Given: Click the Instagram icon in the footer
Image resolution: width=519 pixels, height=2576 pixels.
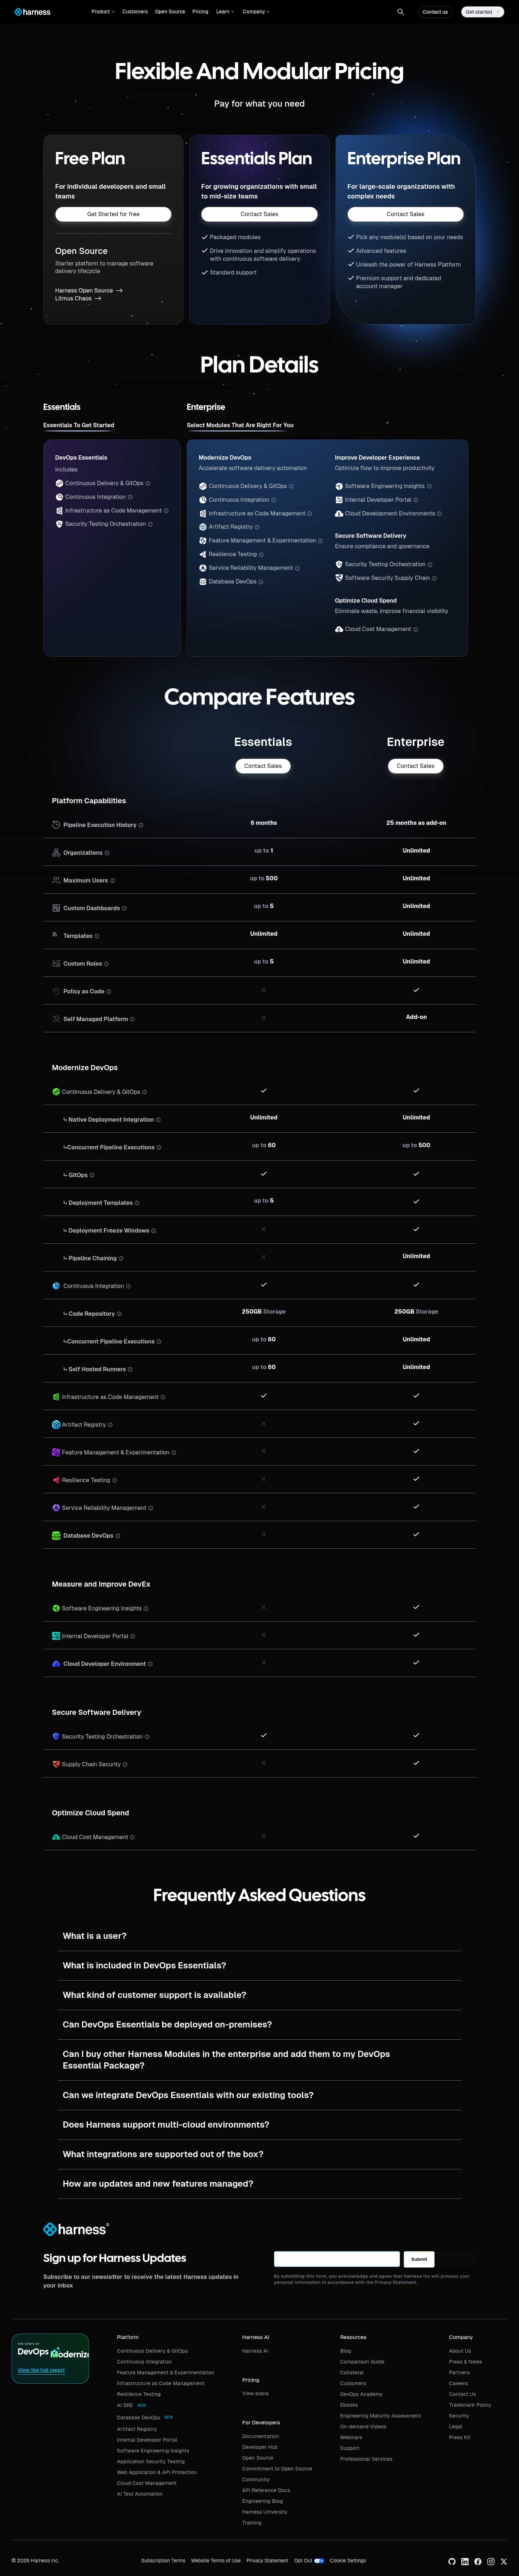Looking at the screenshot, I should pos(491,2562).
